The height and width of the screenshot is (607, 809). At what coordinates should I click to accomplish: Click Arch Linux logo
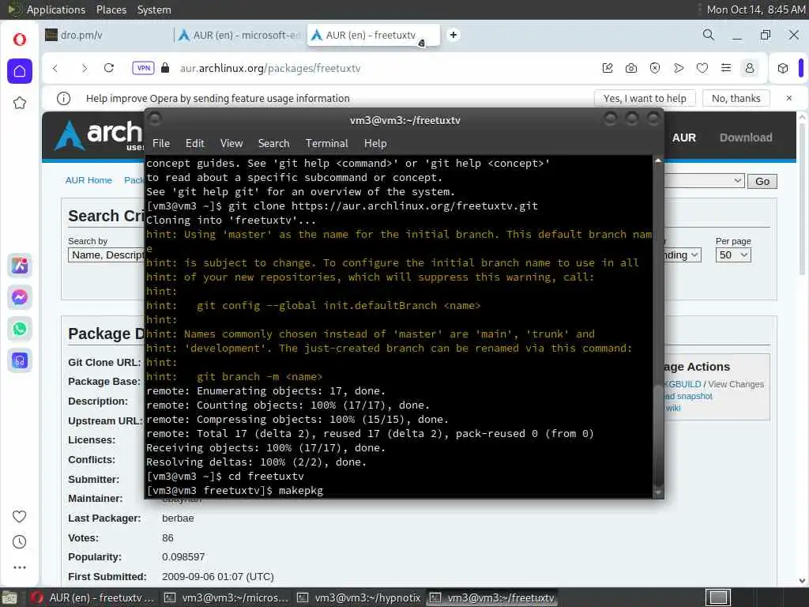point(99,135)
